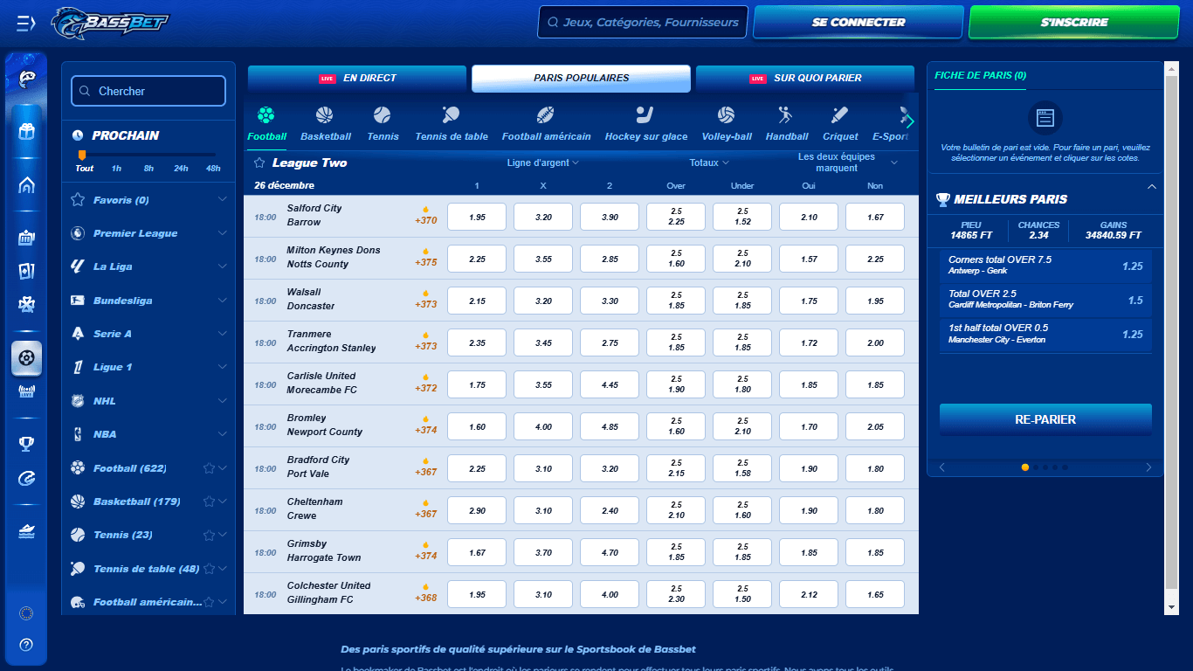Viewport: 1193px width, 671px height.
Task: Toggle favorite star for Basketball (179)
Action: click(209, 502)
